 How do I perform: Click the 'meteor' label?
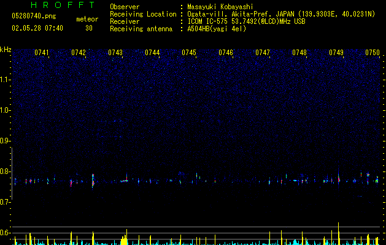(x=87, y=19)
